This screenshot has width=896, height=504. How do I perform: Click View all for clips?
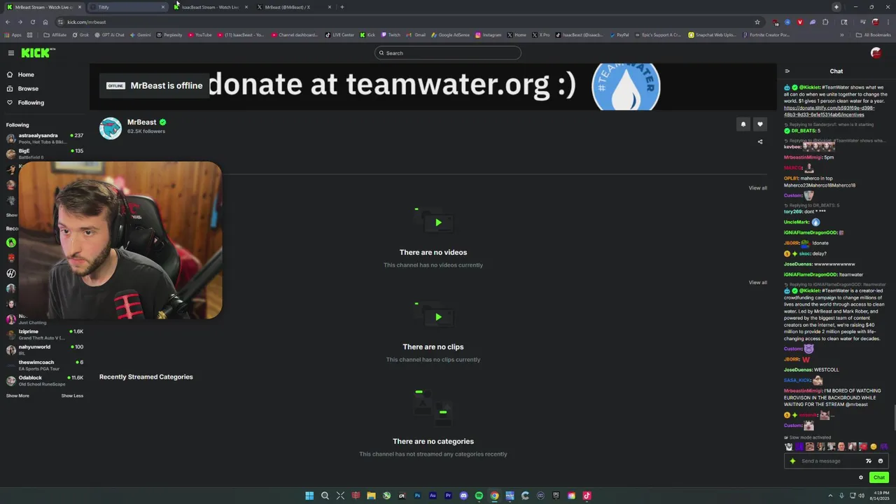pos(757,282)
